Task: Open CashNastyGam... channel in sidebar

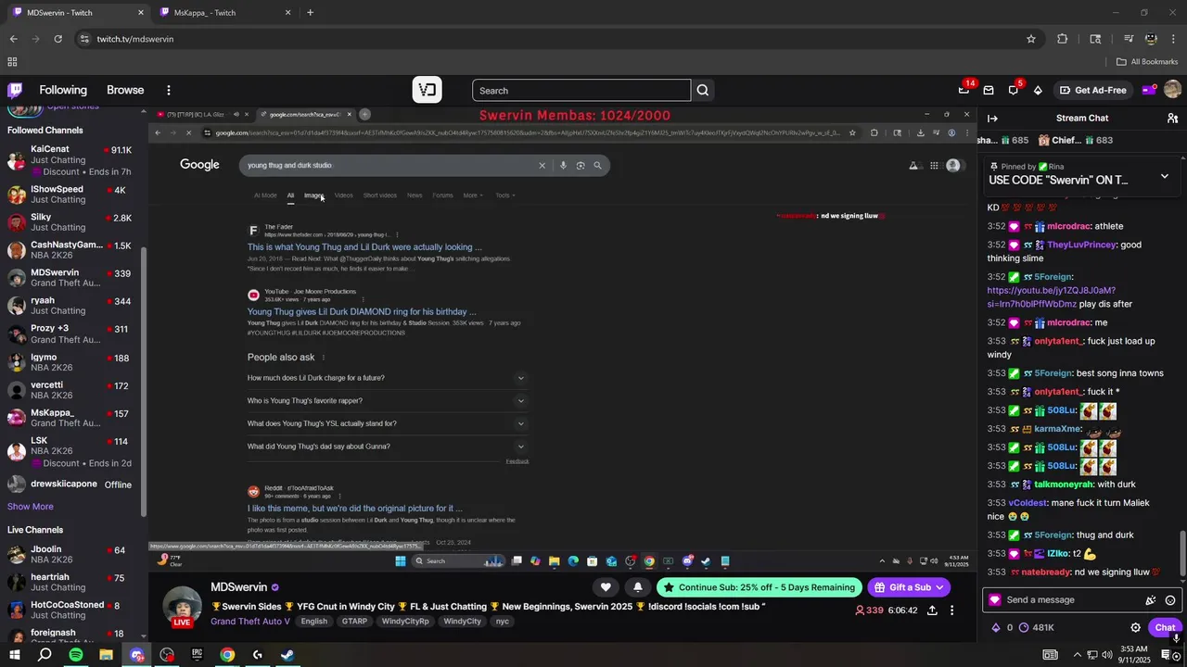Action: [70, 250]
